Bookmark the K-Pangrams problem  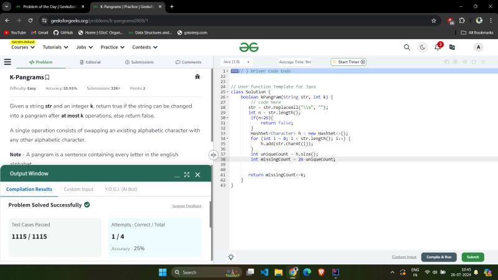pyautogui.click(x=47, y=77)
